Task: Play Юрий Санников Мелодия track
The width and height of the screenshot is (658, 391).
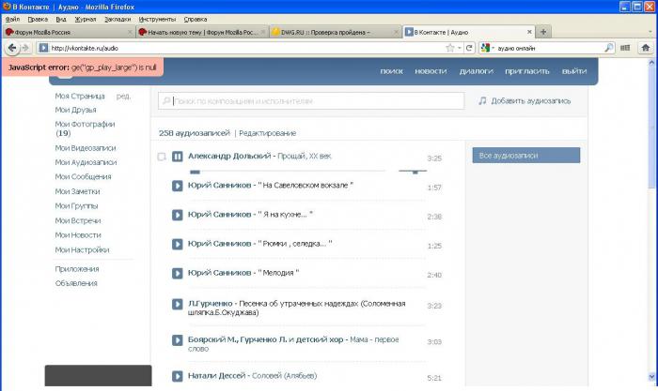Action: (178, 274)
